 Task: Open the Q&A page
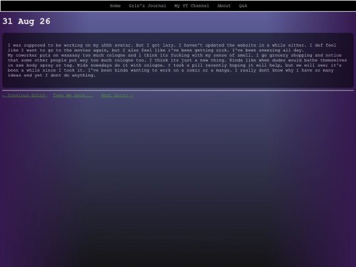tap(243, 6)
